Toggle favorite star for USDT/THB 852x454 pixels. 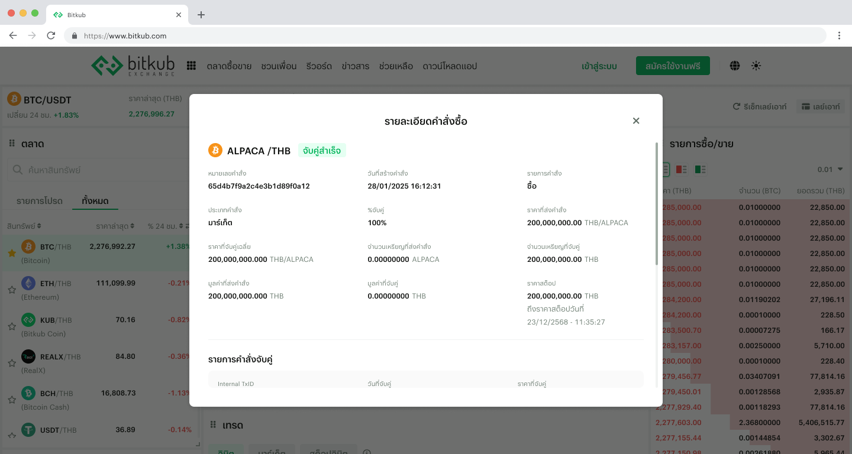(x=12, y=436)
